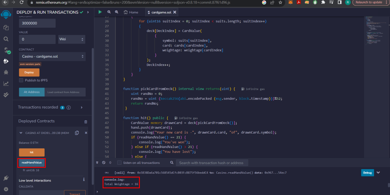Call the readHandValue function button
The height and width of the screenshot is (195, 390).
pyautogui.click(x=32, y=162)
